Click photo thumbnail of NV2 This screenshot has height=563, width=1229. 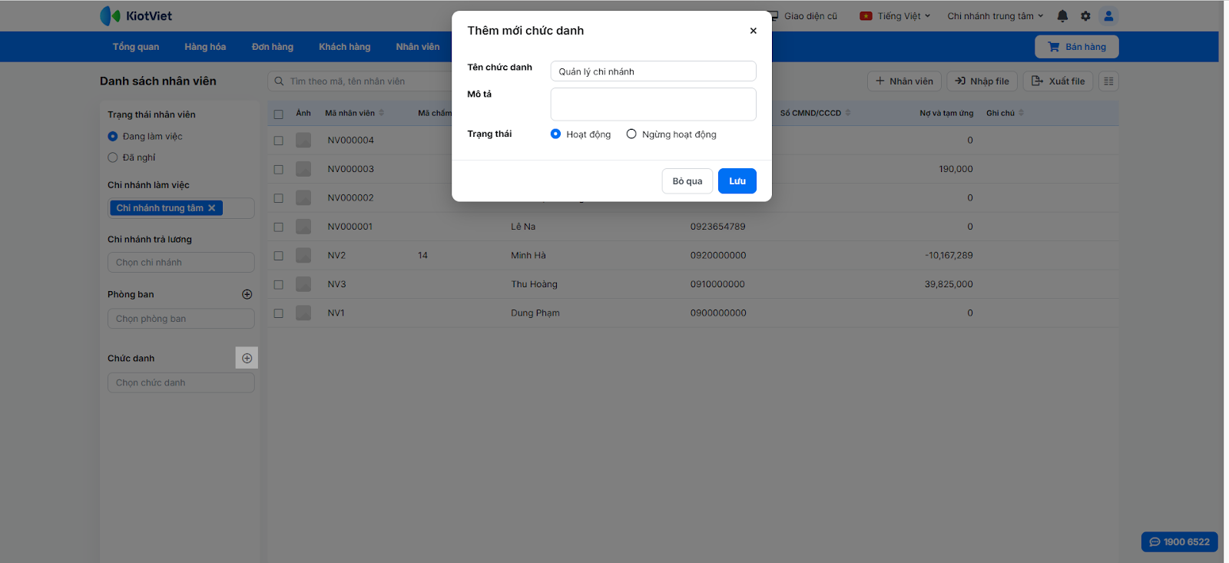(x=303, y=256)
